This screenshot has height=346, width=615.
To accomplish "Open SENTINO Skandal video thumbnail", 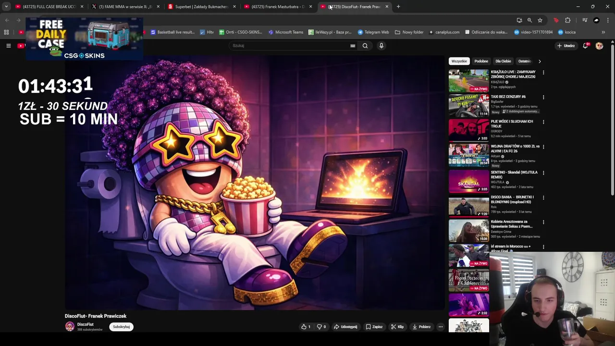I will (x=468, y=181).
